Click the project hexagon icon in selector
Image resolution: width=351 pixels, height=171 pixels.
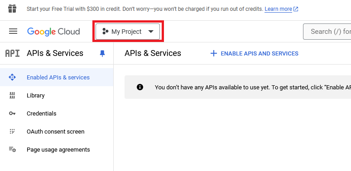click(105, 32)
